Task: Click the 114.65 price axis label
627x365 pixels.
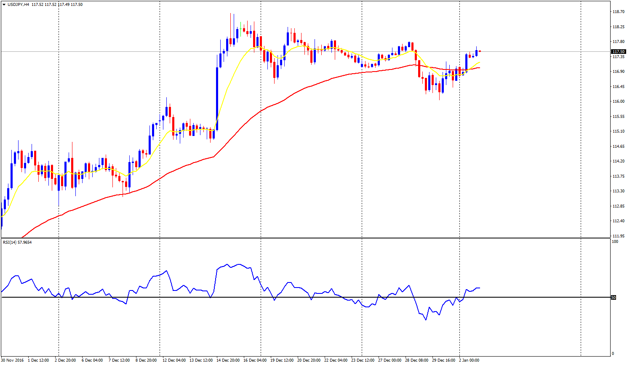Action: 619,147
